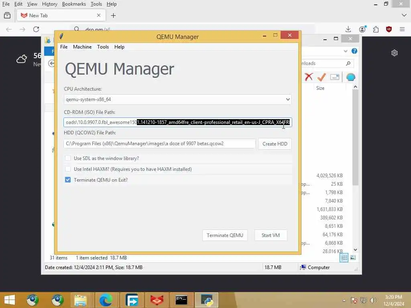411x308 pixels.
Task: Click the QEMU Manager feather title icon
Action: point(61,36)
